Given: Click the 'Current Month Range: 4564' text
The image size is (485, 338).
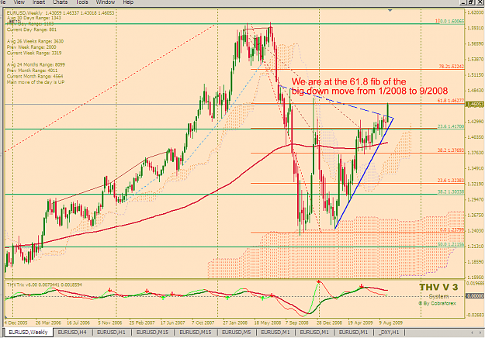Looking at the screenshot, I should [35, 76].
